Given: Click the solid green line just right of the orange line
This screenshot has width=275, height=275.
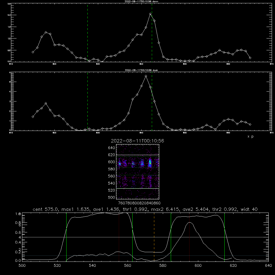Looking at the screenshot, I should click(x=171, y=237).
